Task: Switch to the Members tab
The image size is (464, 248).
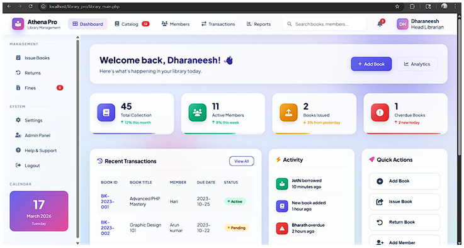Action: [176, 24]
